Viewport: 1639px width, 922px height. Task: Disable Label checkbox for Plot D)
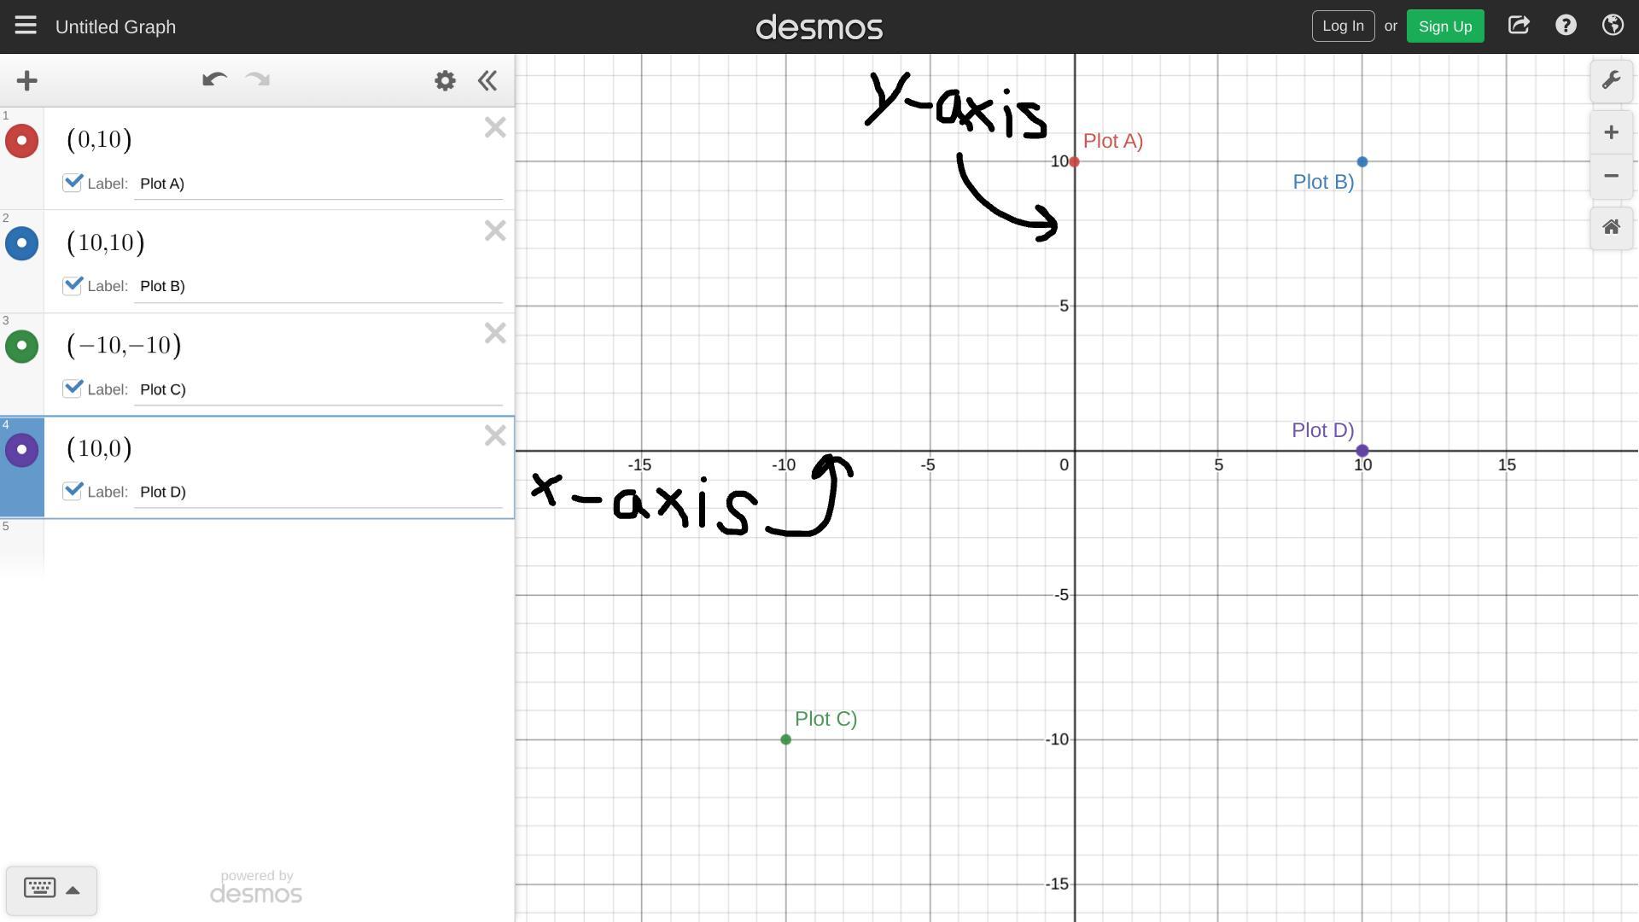pos(73,491)
